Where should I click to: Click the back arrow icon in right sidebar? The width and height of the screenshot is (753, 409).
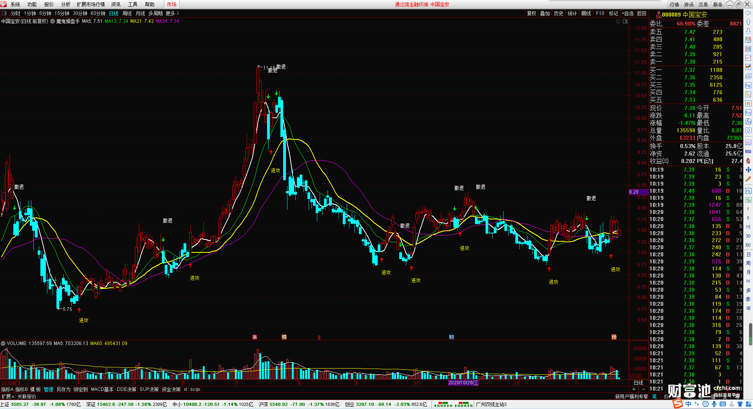point(748,13)
